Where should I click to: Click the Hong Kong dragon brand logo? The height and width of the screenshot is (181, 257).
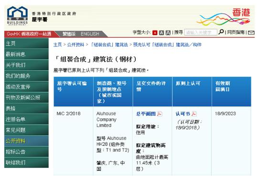click(224, 17)
